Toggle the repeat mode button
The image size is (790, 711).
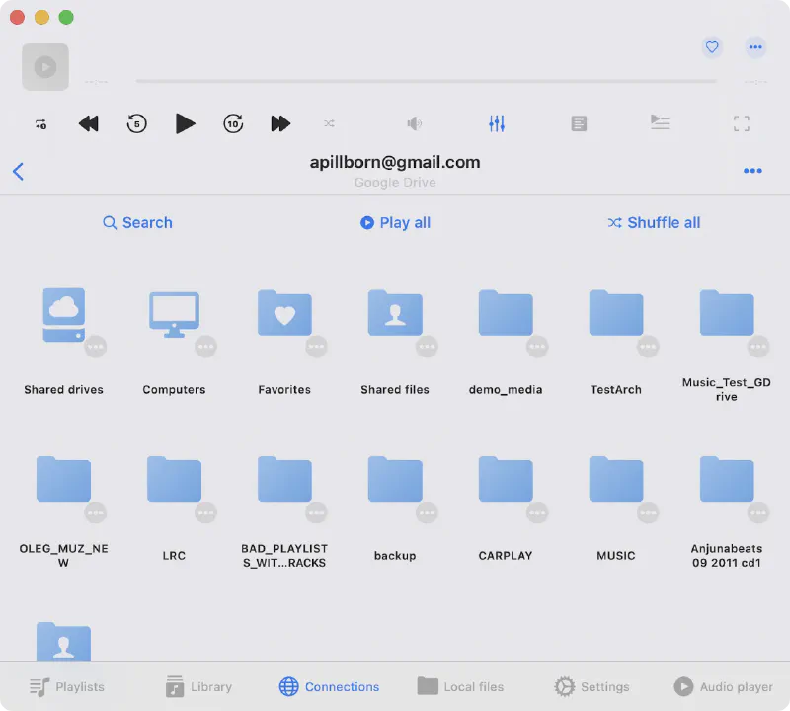[x=40, y=123]
